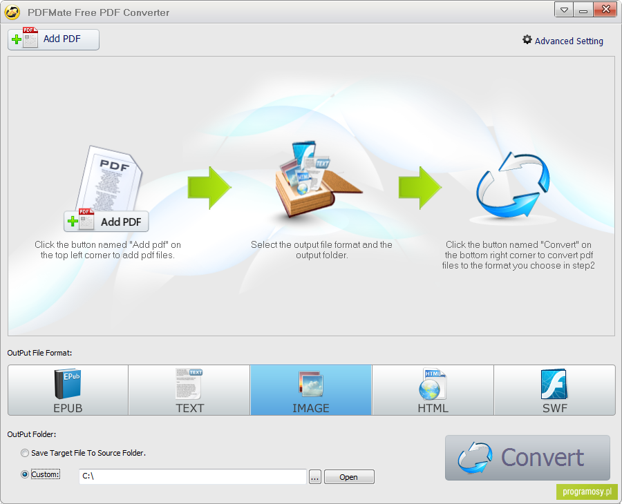The height and width of the screenshot is (504, 622).
Task: Click the PDFMate app logo in title bar
Action: pyautogui.click(x=12, y=12)
